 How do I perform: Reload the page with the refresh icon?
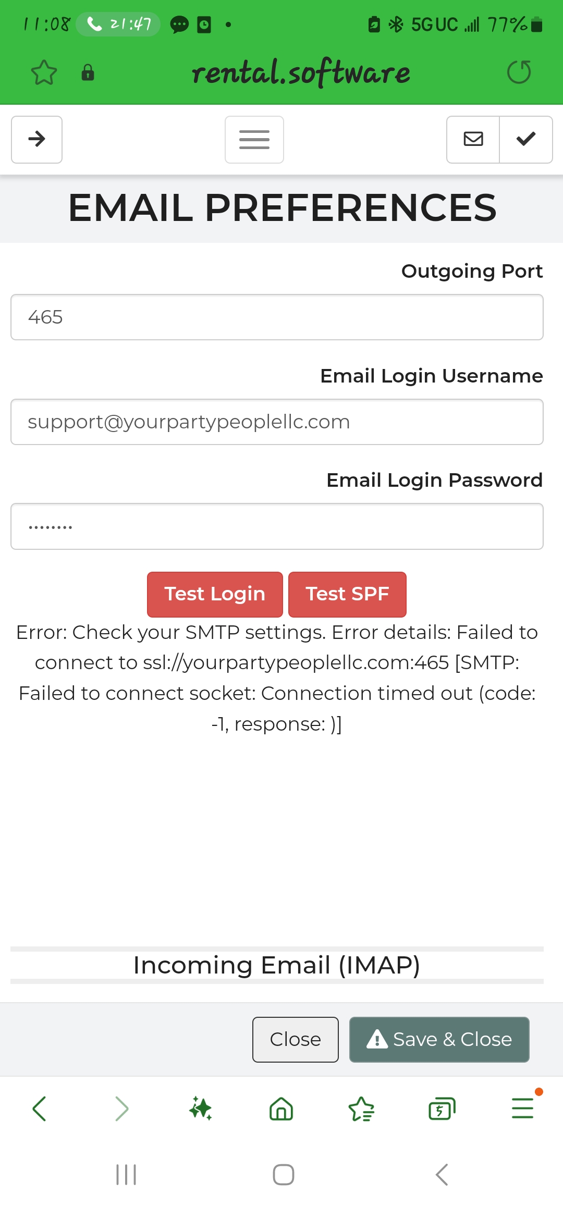click(x=519, y=72)
